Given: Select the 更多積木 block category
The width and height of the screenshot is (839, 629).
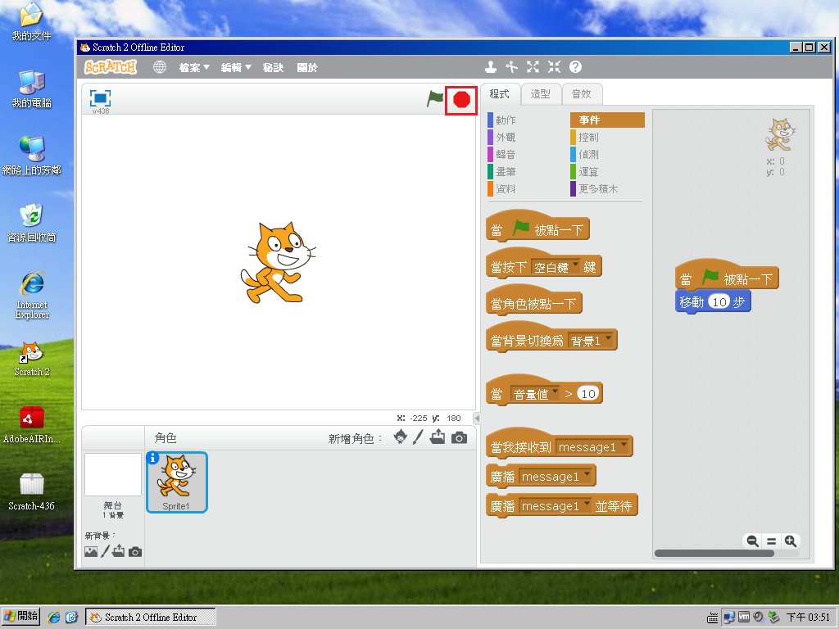Looking at the screenshot, I should [595, 189].
